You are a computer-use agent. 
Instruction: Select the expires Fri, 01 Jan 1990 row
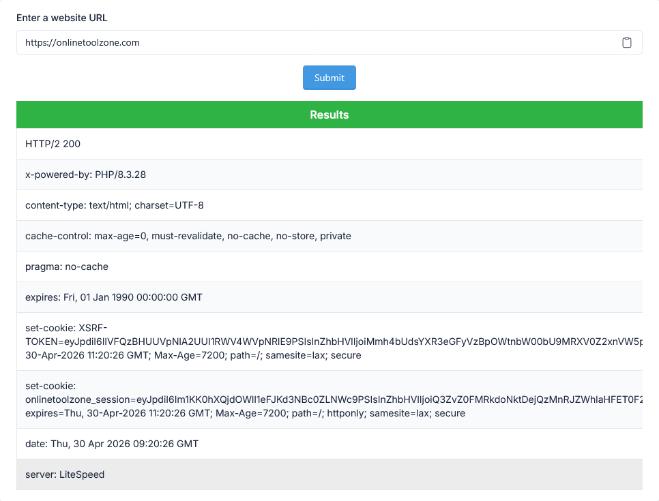pyautogui.click(x=329, y=297)
